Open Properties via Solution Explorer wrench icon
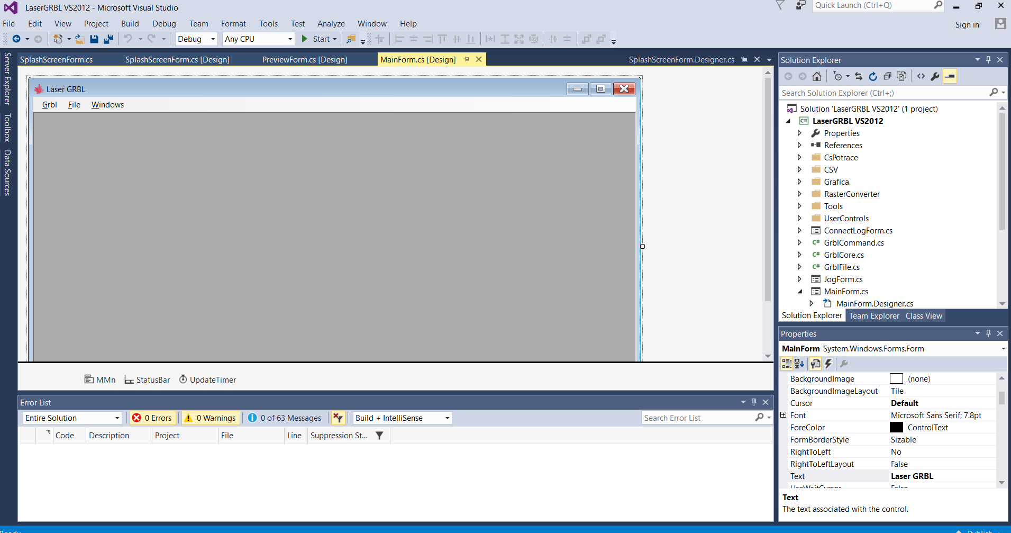1011x533 pixels. coord(935,76)
